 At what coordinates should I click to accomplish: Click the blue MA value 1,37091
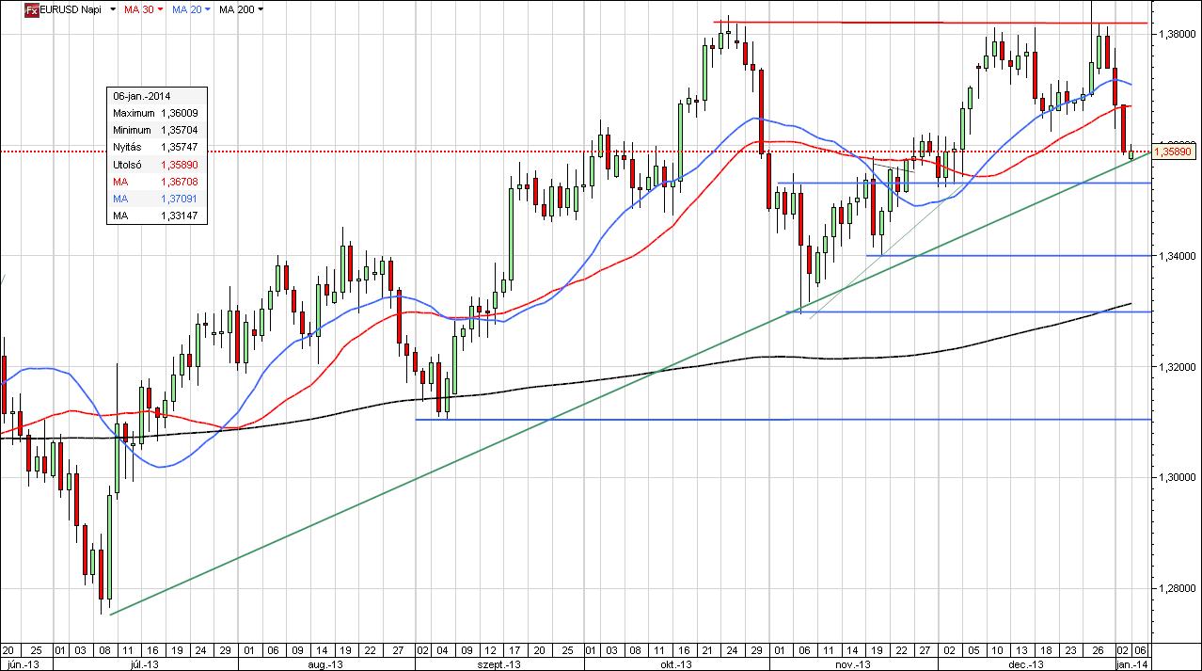point(179,199)
